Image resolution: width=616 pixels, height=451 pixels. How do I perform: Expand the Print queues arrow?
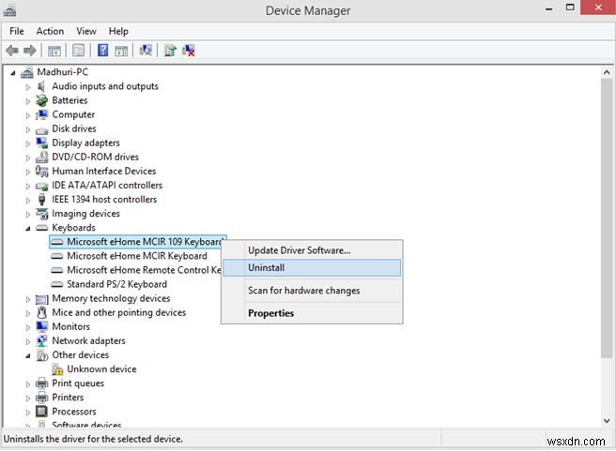[x=28, y=383]
